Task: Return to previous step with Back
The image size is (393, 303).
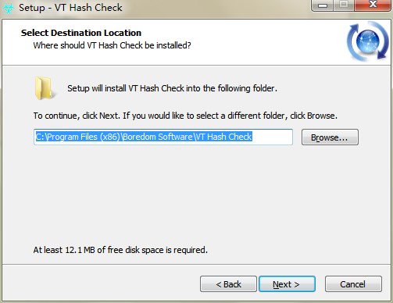Action: [x=228, y=284]
